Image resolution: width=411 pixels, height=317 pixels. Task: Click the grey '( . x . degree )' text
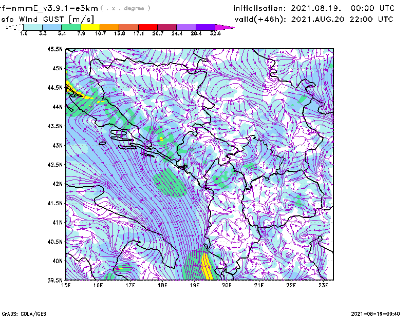tap(125, 8)
